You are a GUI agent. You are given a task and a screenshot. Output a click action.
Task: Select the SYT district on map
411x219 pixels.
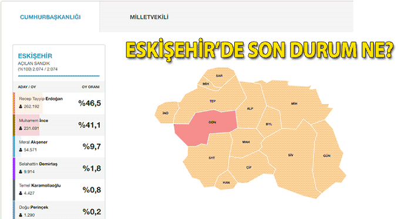click(211, 158)
